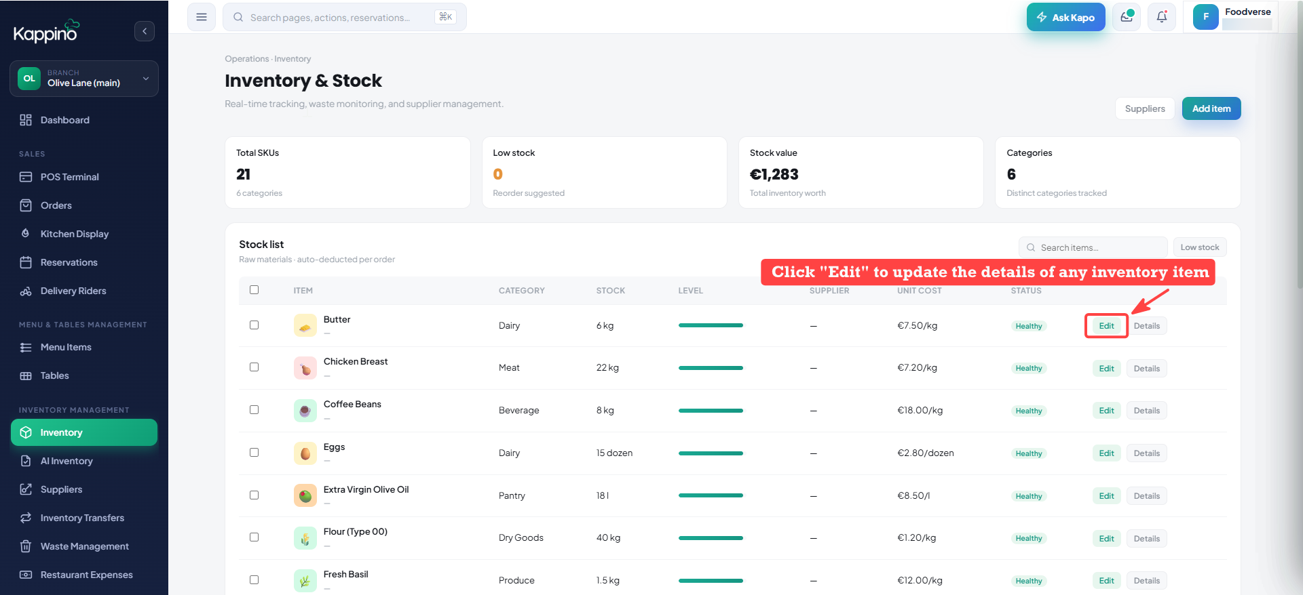Click the Kappino logo

click(47, 31)
